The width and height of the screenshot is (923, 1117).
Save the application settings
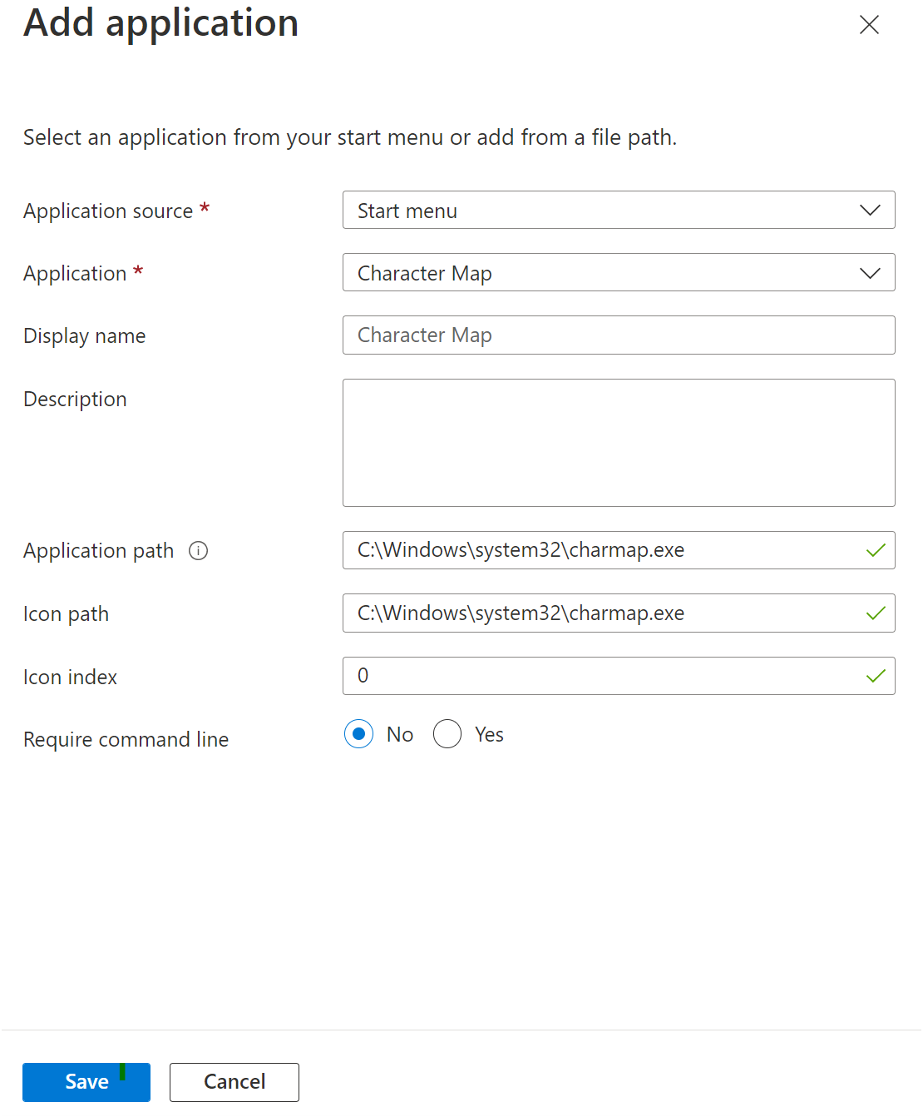[x=86, y=1082]
